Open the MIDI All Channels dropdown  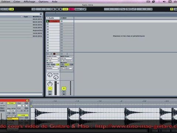pyautogui.click(x=67, y=61)
